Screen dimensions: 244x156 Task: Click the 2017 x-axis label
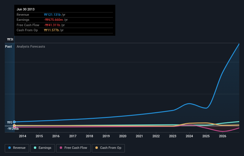click(73, 136)
